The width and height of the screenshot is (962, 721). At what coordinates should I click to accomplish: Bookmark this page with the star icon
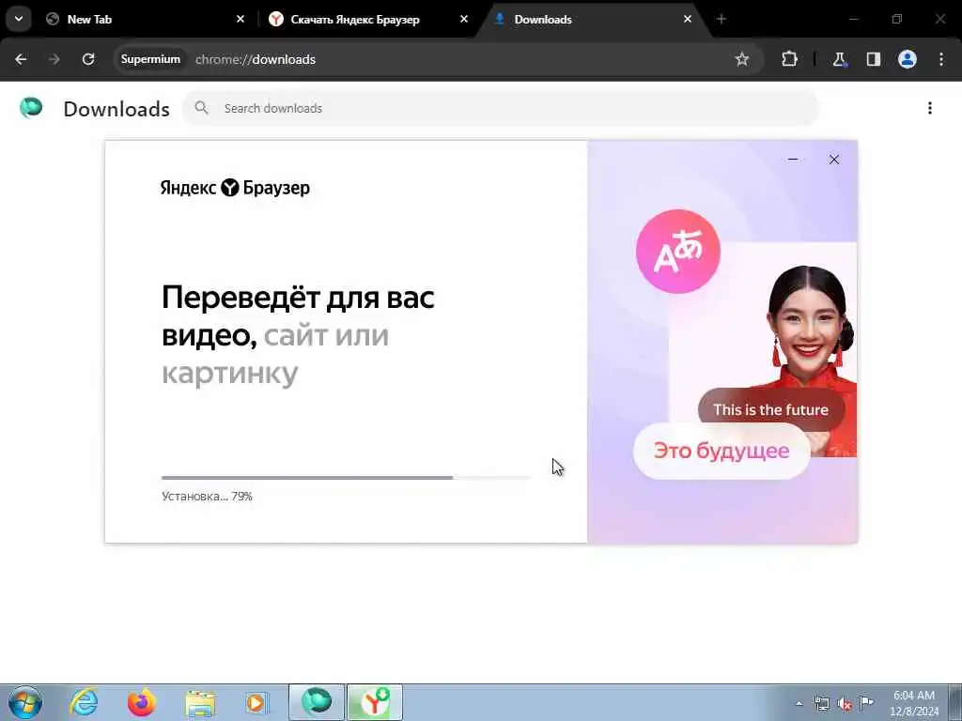[742, 59]
